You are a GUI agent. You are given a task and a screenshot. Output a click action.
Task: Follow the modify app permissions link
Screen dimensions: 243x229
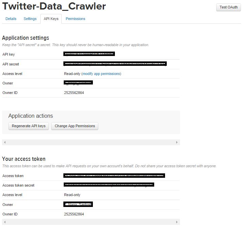[101, 74]
